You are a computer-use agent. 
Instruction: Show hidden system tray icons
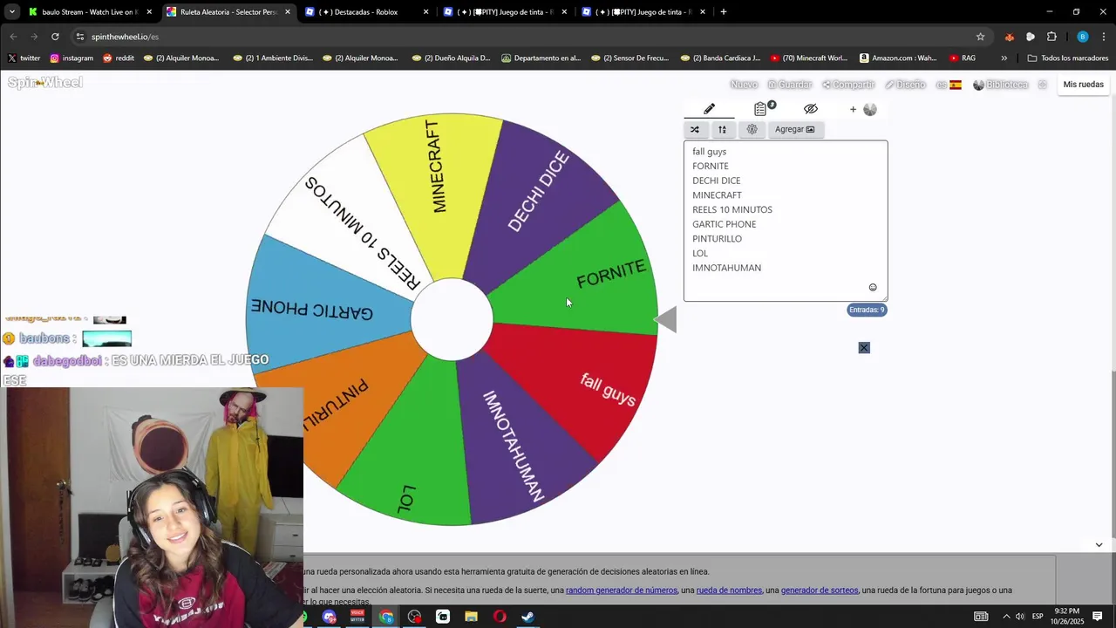click(1006, 617)
